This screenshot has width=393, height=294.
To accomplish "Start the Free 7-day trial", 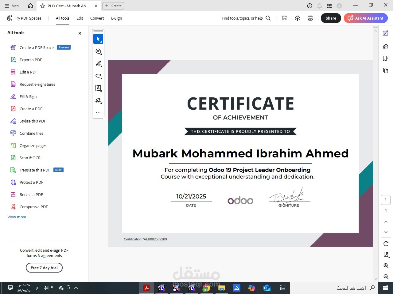I will click(44, 268).
